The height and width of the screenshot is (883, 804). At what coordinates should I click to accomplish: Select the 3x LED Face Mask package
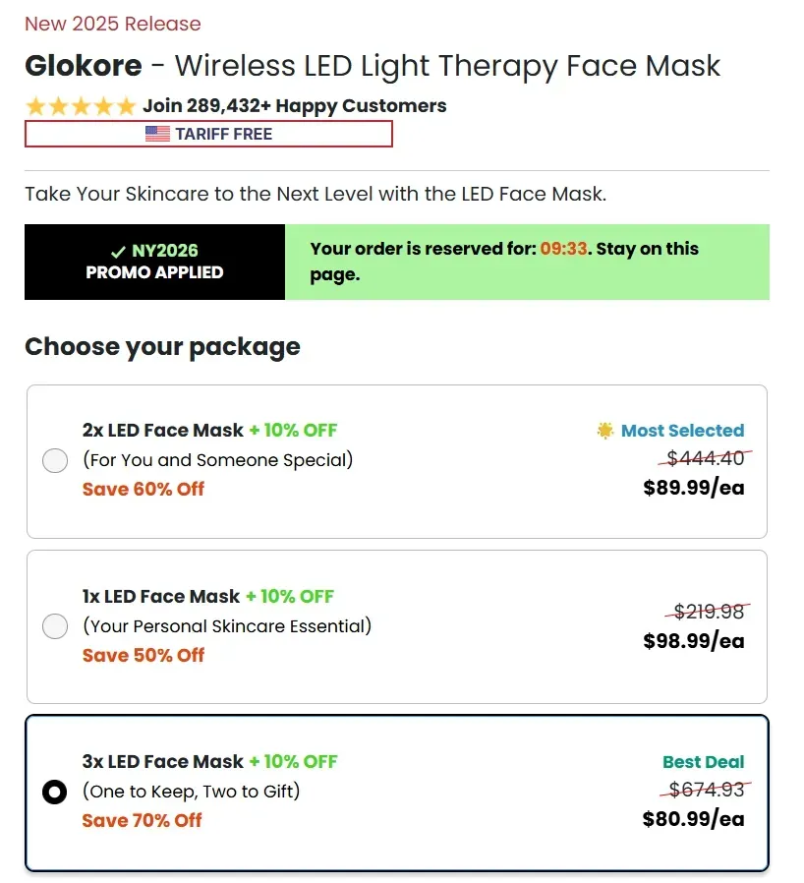(x=55, y=792)
